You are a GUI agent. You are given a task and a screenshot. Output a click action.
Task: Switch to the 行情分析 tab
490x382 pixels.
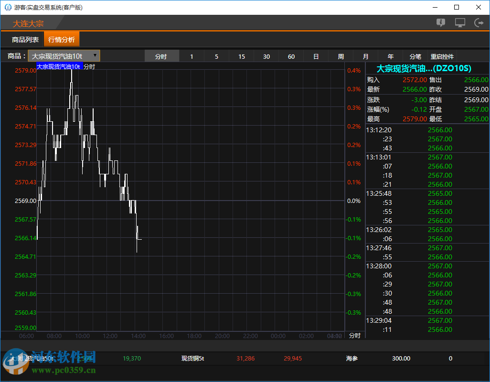[x=62, y=40]
